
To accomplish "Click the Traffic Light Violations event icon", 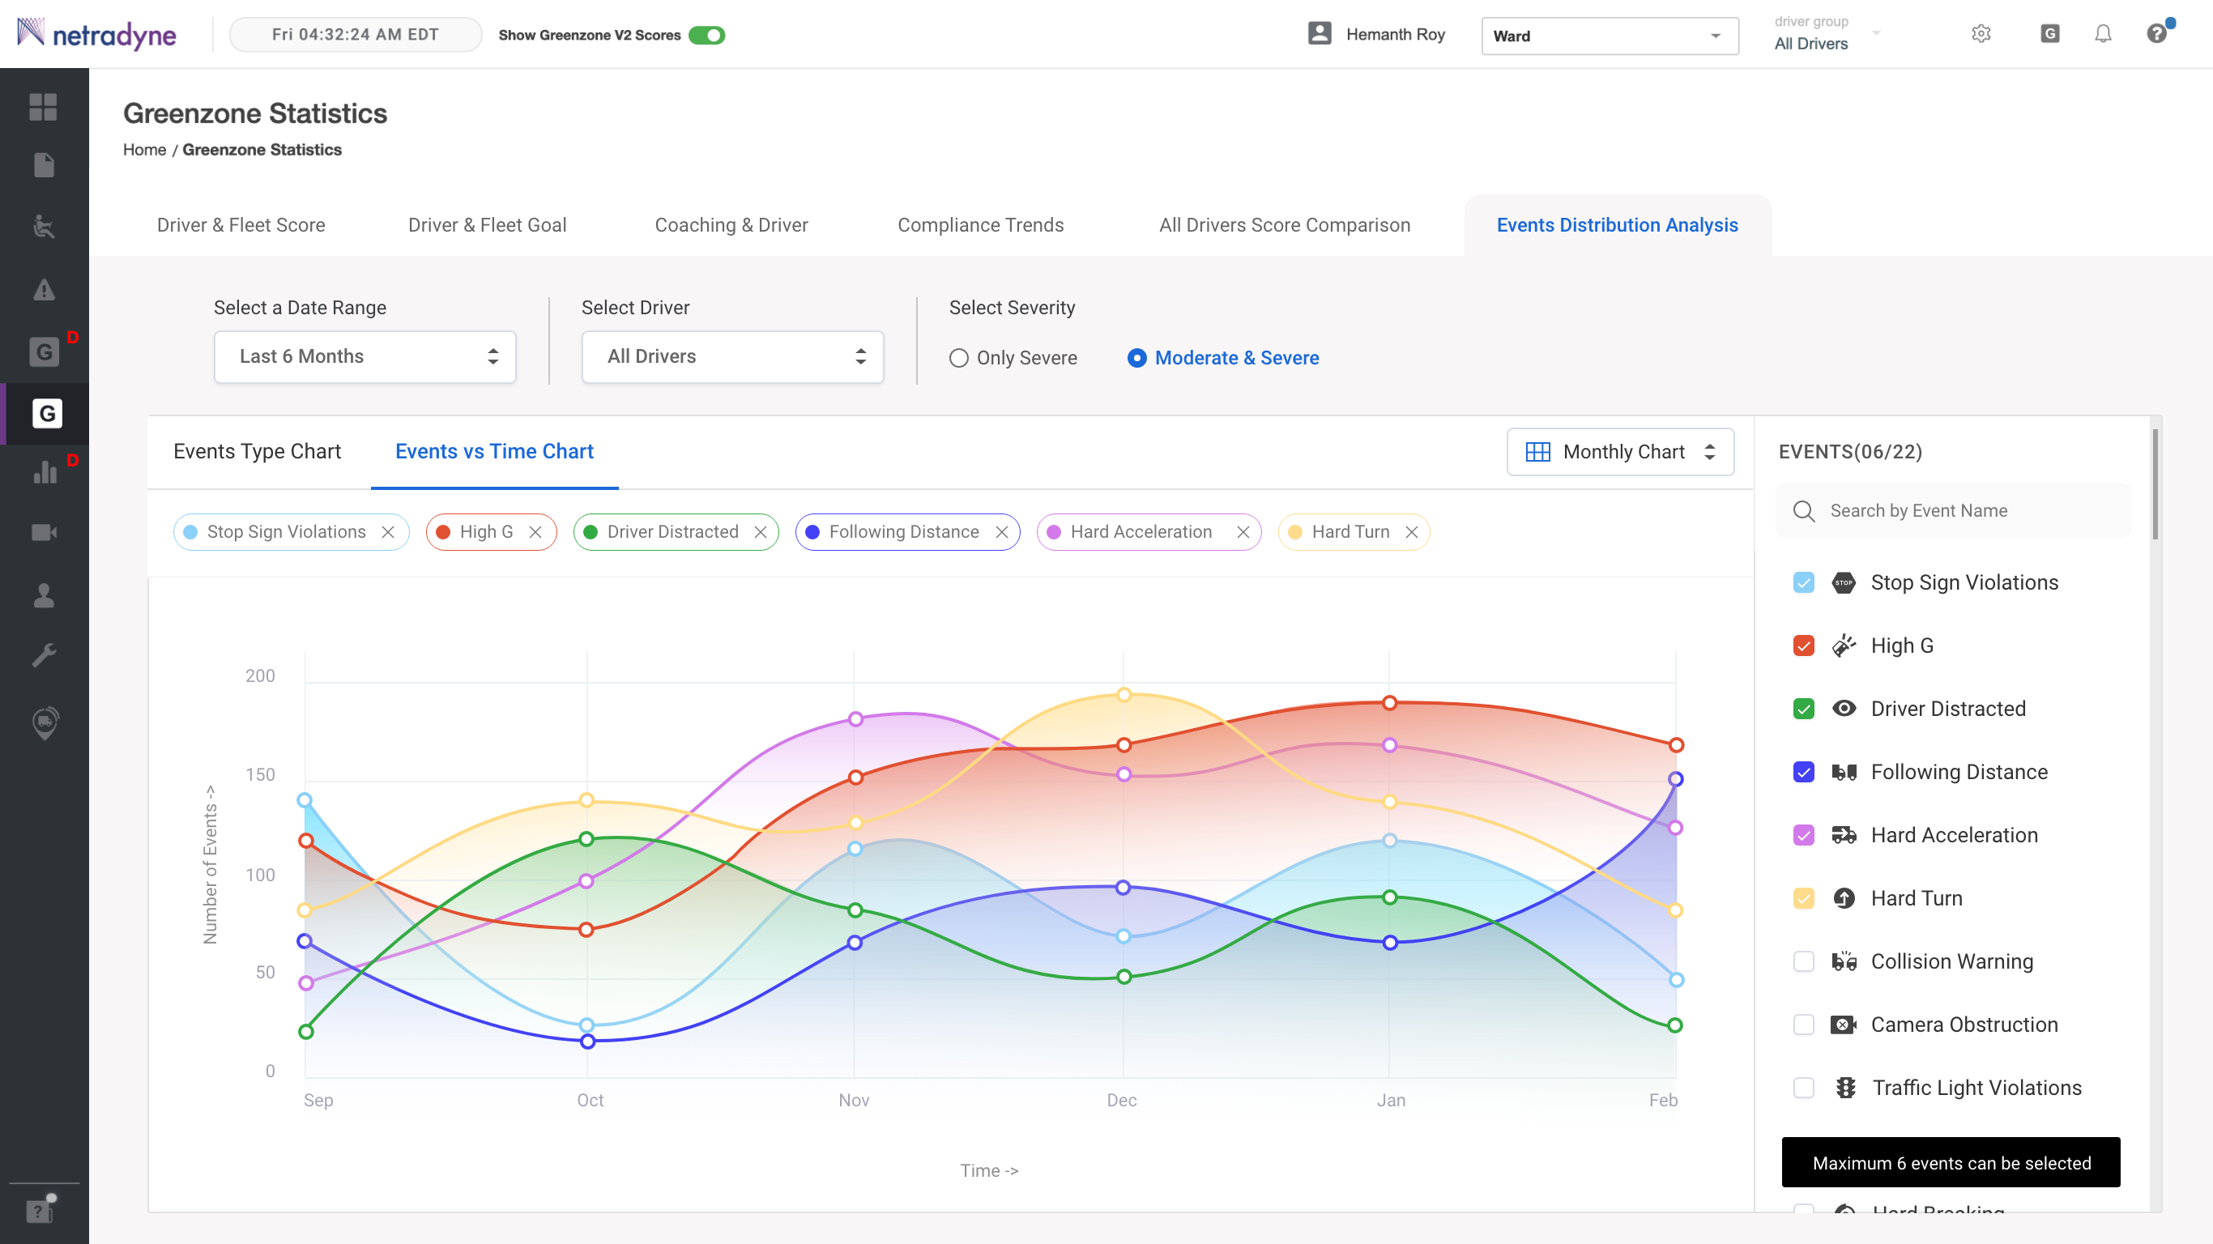I will coord(1845,1088).
